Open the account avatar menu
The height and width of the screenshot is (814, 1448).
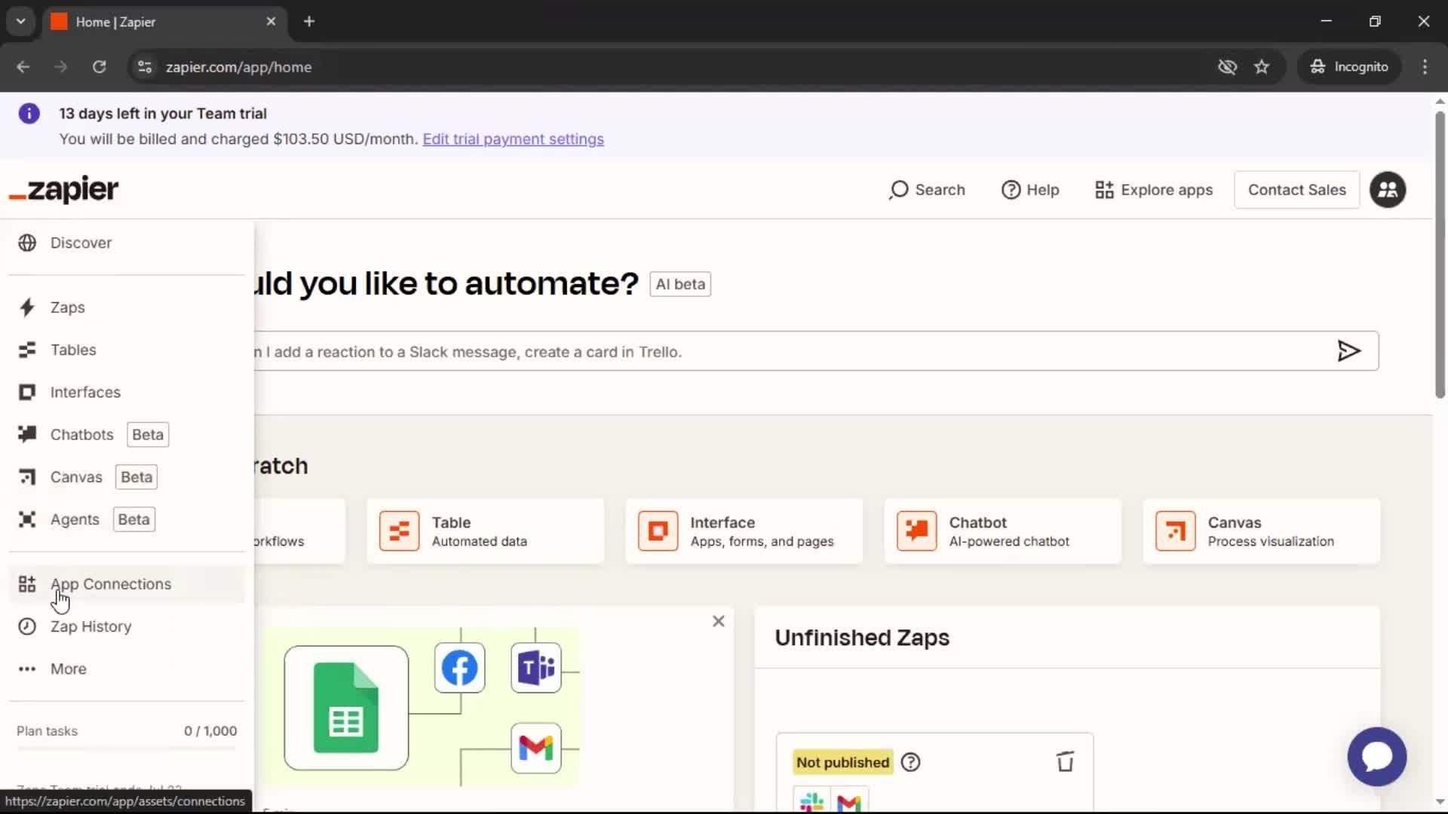coord(1388,190)
